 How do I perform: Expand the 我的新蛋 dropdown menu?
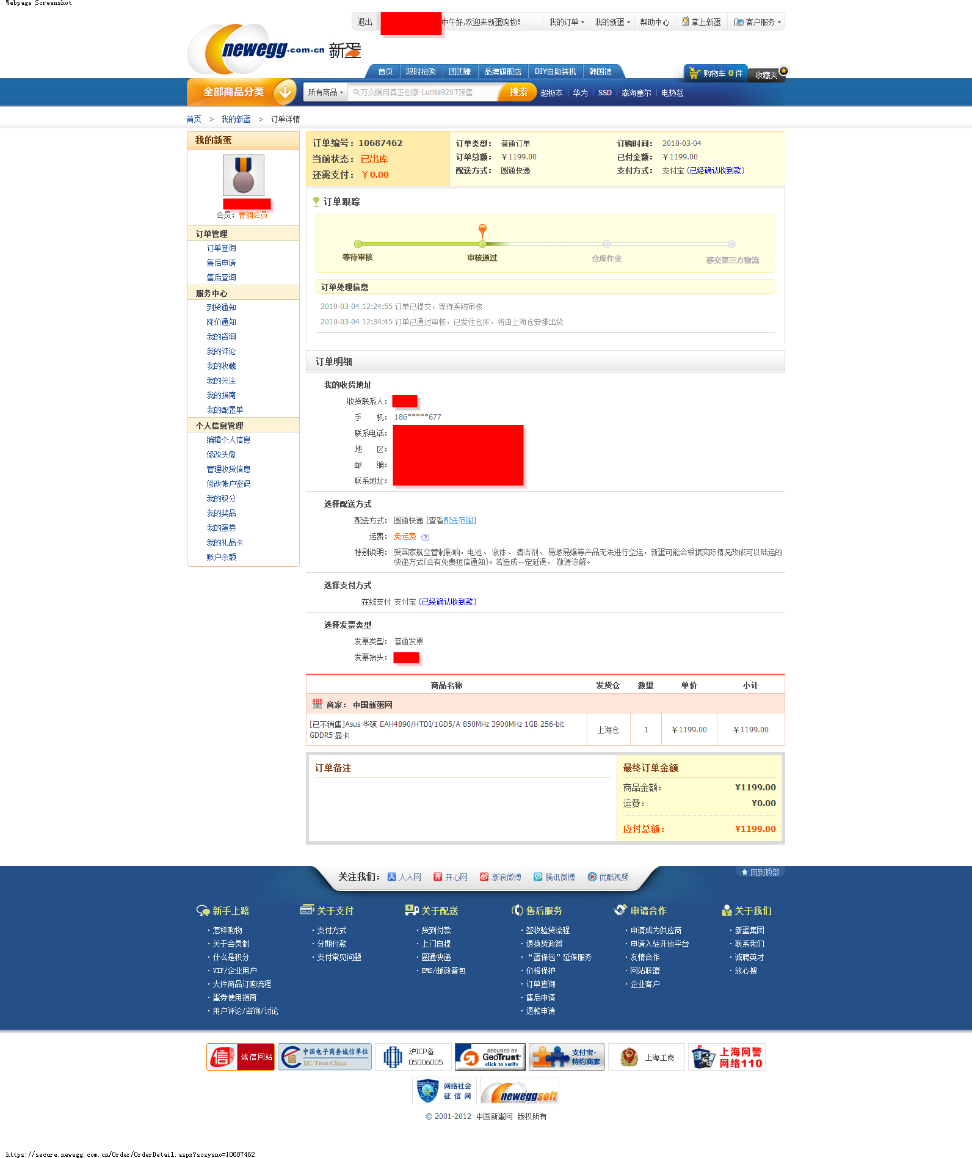(x=612, y=23)
